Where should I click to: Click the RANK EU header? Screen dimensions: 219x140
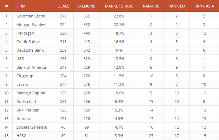[177, 6]
